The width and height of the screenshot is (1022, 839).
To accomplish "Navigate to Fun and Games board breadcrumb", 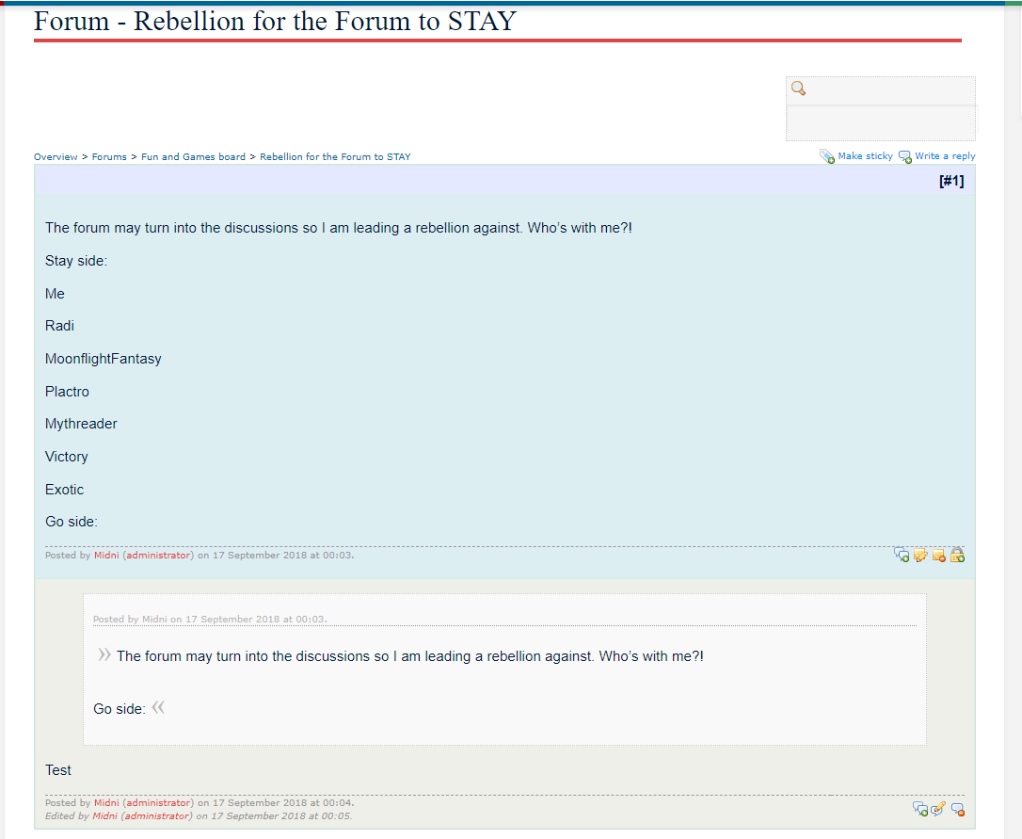I will 193,157.
